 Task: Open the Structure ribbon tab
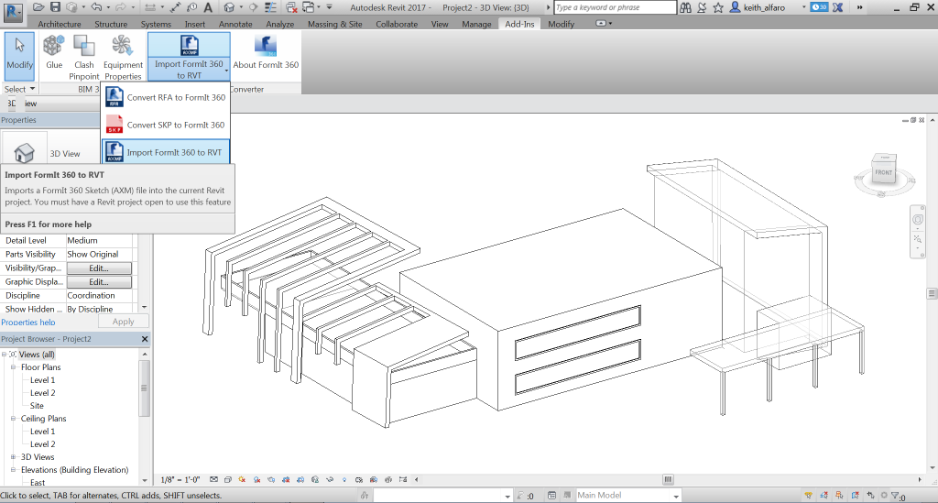pos(111,24)
